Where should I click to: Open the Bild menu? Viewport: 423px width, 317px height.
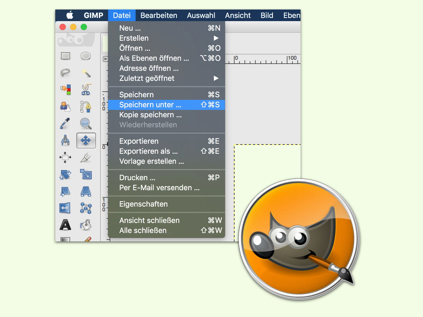267,15
